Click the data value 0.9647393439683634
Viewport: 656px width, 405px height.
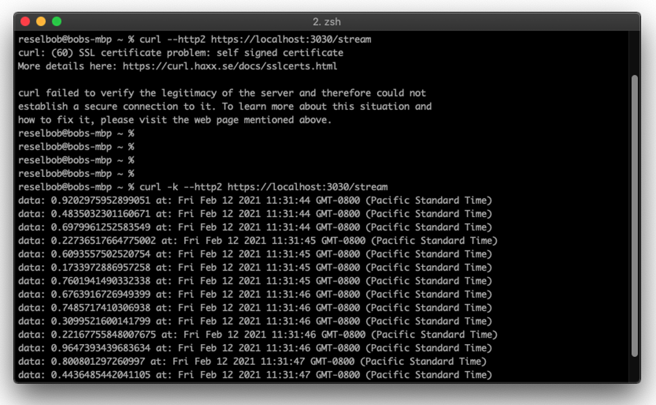click(x=100, y=348)
